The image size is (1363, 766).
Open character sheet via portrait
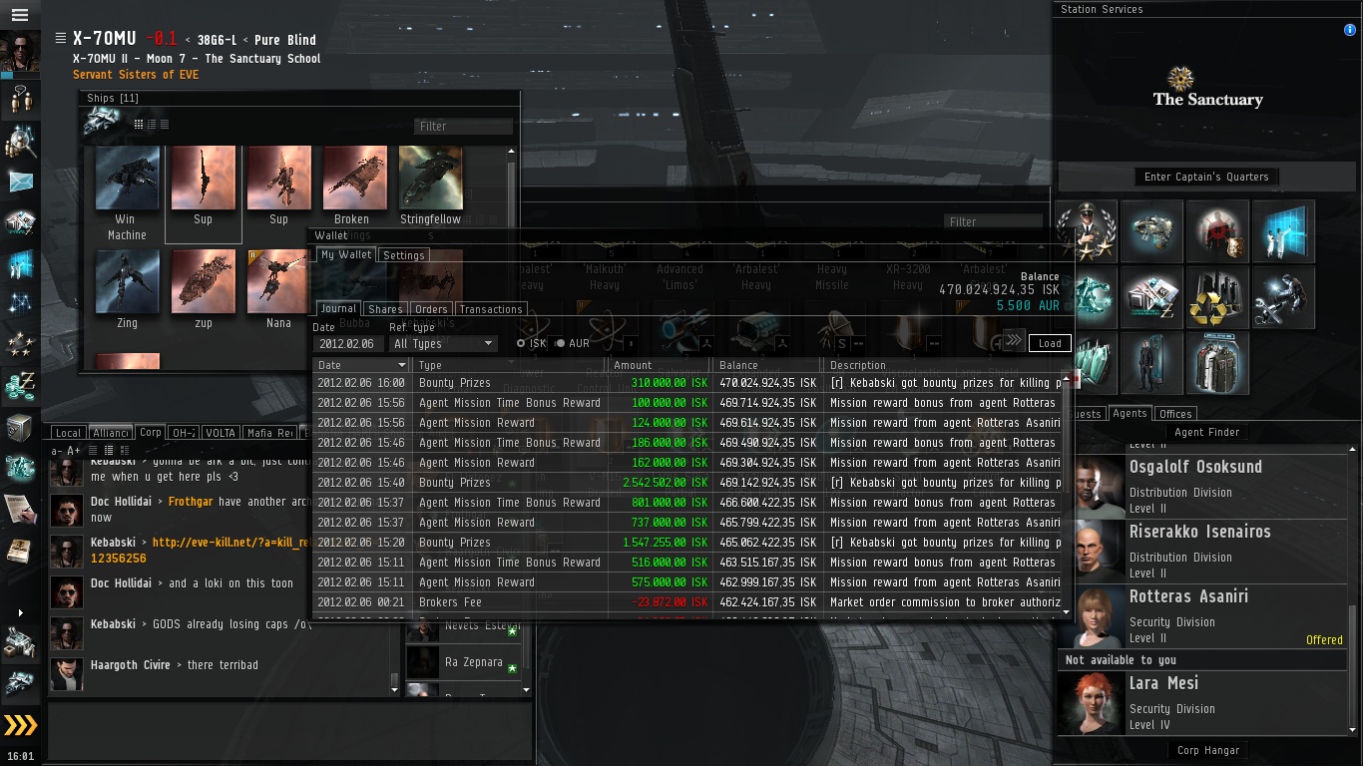click(20, 52)
